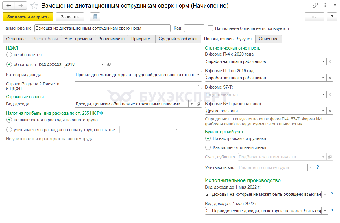Viewport: 340px width, 223px height.
Task: Copy the link with the chain icon
Action: 315,5
